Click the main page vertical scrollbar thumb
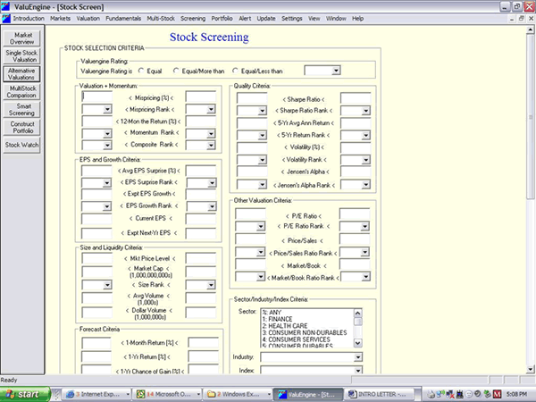Screen dimensions: 536x402 (530, 116)
